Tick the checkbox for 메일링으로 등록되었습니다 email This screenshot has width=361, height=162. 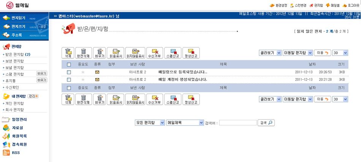point(69,72)
